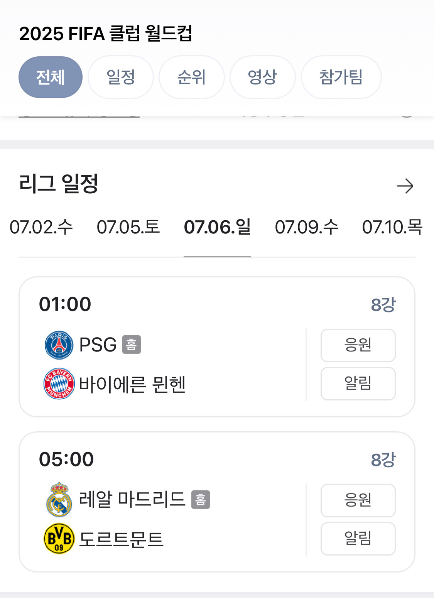Image resolution: width=434 pixels, height=598 pixels.
Task: Select date 07.09.수
Action: 307,227
